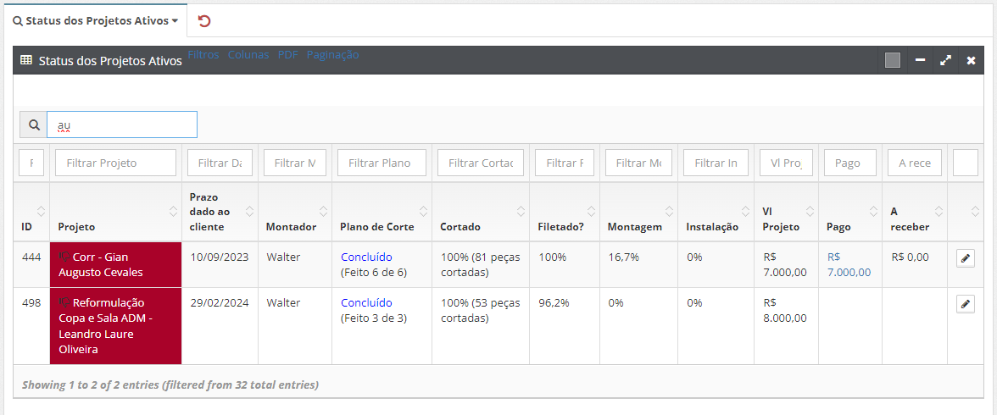
Task: Open Concluído link for project 444
Action: click(366, 257)
